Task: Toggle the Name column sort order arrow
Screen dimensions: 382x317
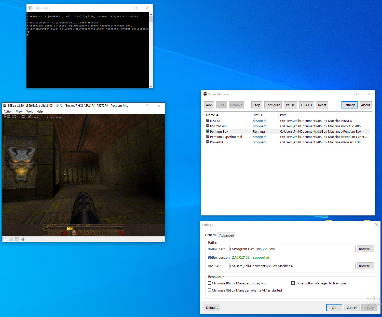Action: (217, 115)
